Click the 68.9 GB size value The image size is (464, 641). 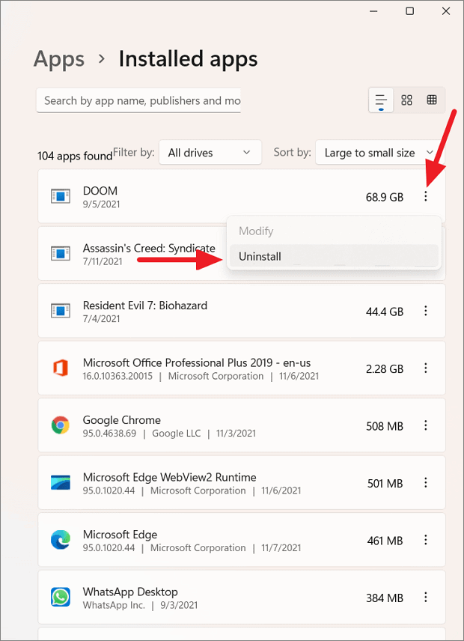385,197
